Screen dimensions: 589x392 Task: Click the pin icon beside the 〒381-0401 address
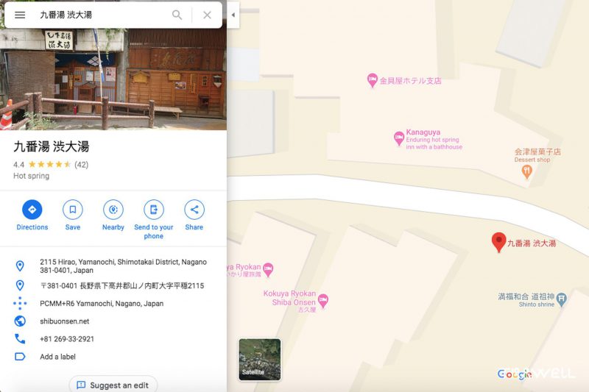20,285
